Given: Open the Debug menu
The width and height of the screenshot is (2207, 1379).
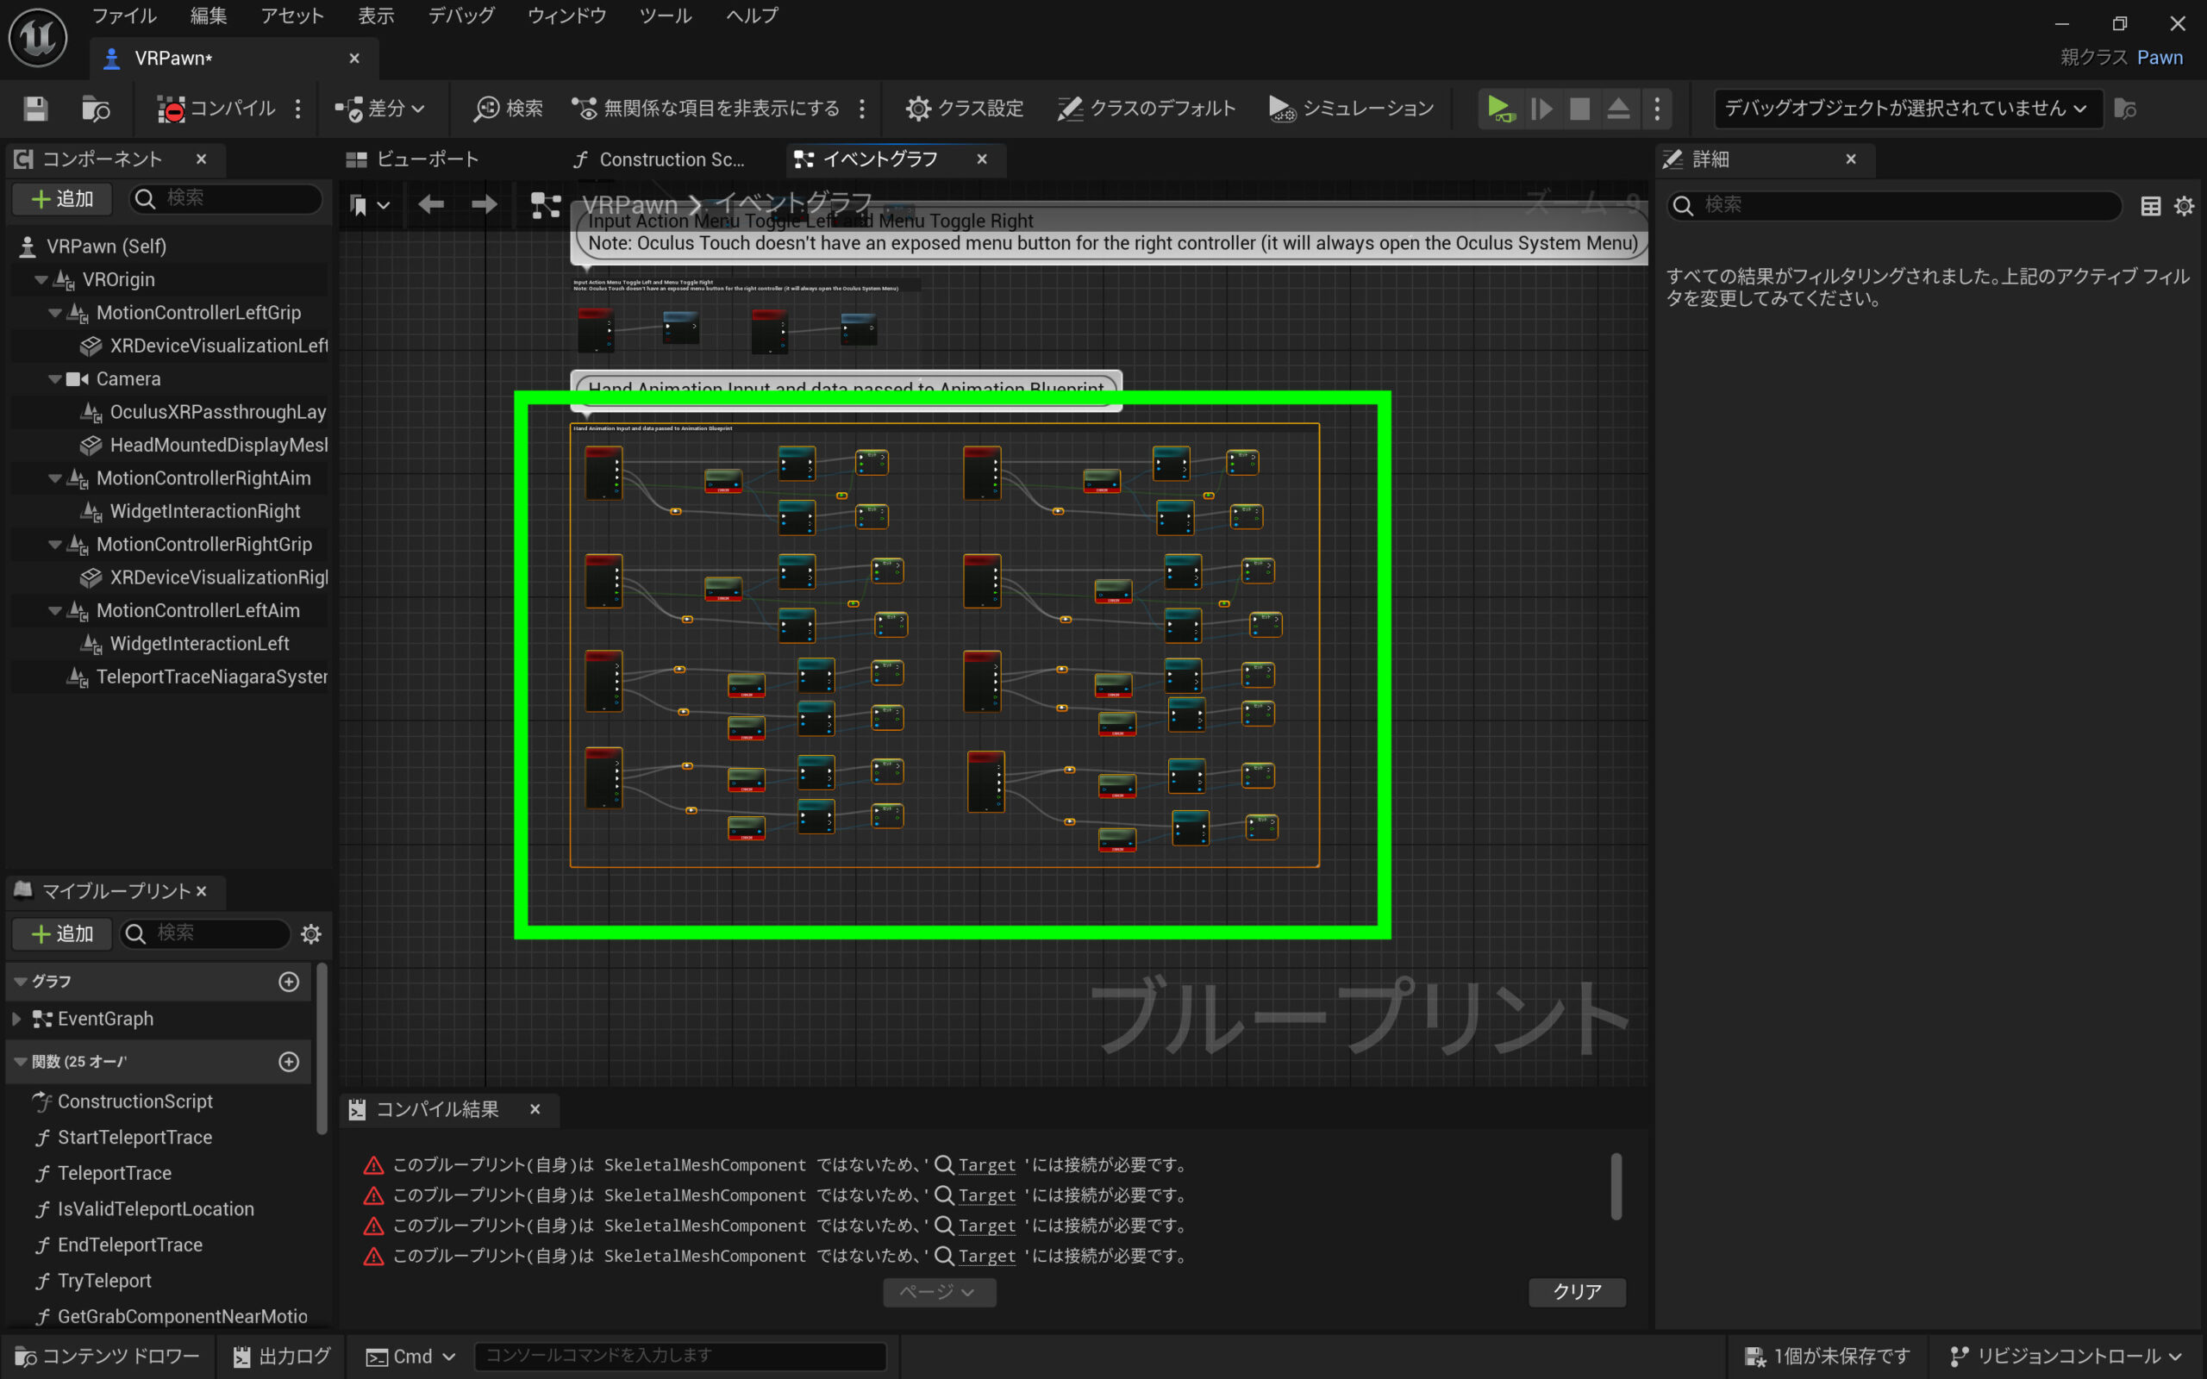Looking at the screenshot, I should tap(460, 16).
